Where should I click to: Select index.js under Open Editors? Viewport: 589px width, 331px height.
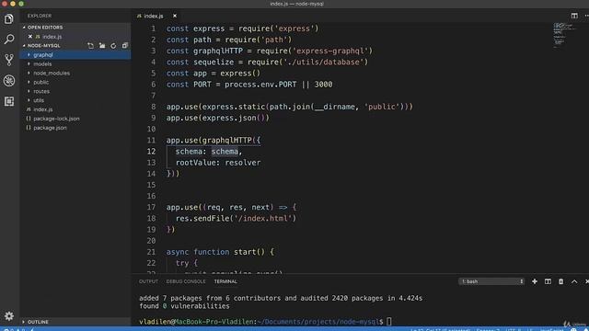click(x=75, y=37)
